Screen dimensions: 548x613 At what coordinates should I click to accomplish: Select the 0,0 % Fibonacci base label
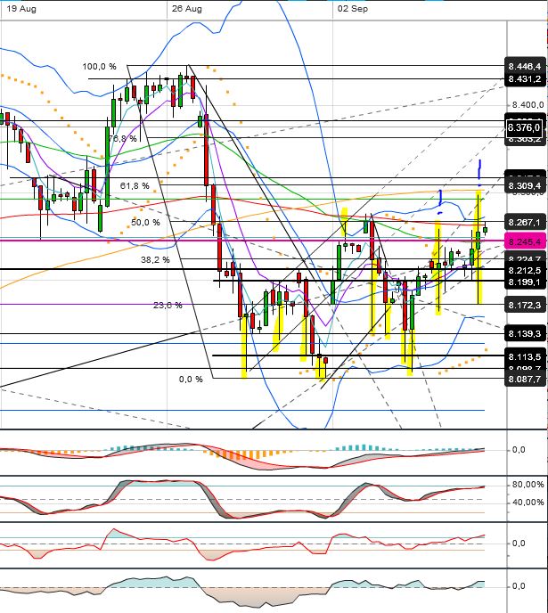pyautogui.click(x=191, y=380)
